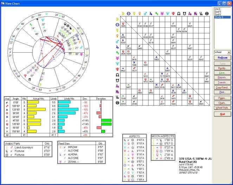Click the yellow Actual Hits bar for 120°00'
Screen dimensions: 233x185
click(37, 110)
